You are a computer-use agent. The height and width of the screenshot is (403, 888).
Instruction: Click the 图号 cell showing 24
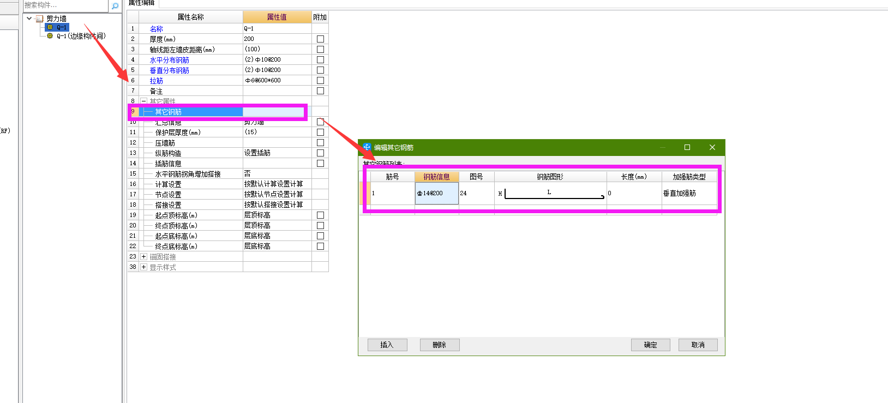coord(477,194)
